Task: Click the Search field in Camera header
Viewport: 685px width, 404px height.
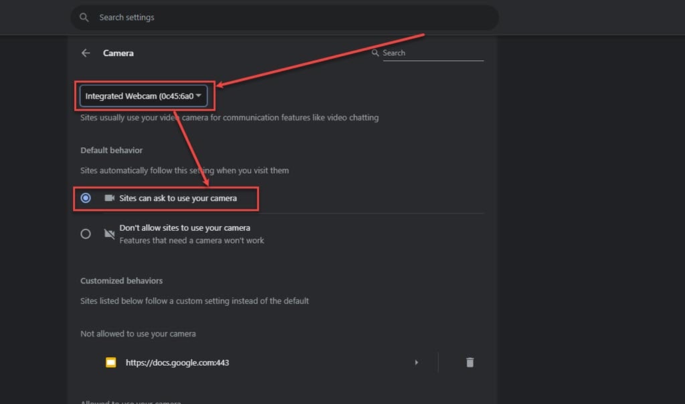Action: 433,53
